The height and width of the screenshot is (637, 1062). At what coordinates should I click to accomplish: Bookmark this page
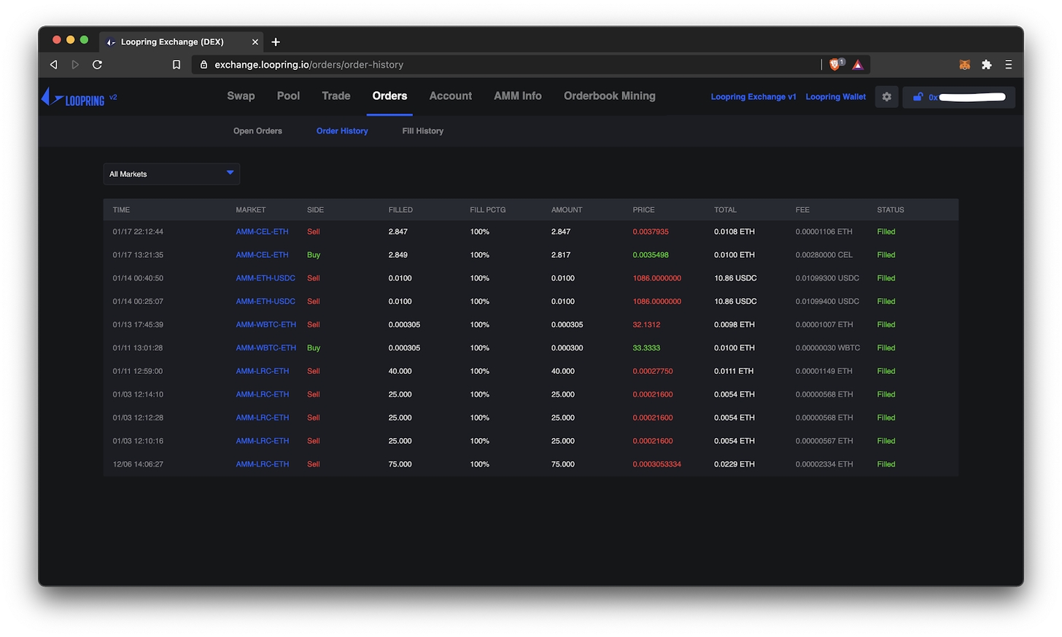pyautogui.click(x=177, y=65)
